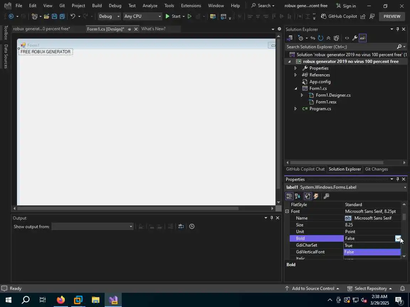Toggle Categorized view in Properties panel
Image resolution: width=410 pixels, height=307 pixels.
point(289,196)
